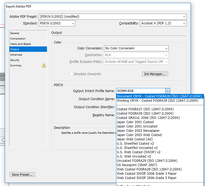The image size is (209, 186).
Task: Select the Advanced panel
Action: click(x=28, y=54)
